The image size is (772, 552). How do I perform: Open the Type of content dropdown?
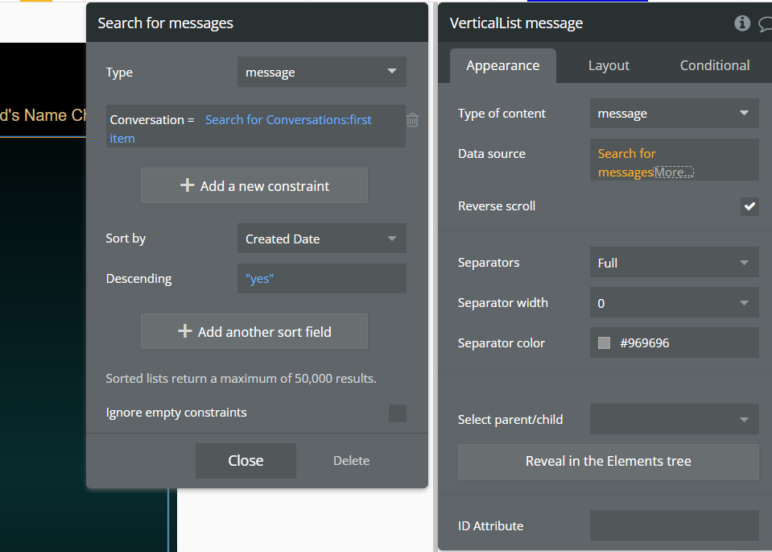point(674,114)
